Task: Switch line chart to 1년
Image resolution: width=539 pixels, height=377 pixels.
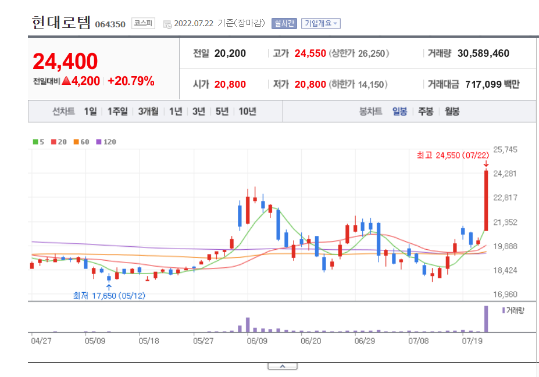Action: point(176,112)
